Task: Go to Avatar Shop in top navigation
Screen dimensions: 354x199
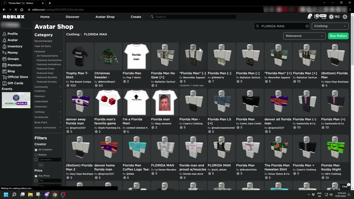Action: tap(105, 17)
